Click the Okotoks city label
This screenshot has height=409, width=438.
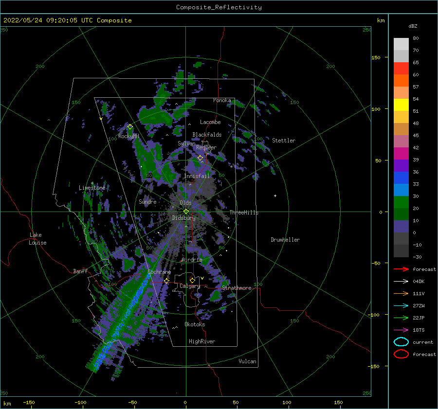click(195, 324)
